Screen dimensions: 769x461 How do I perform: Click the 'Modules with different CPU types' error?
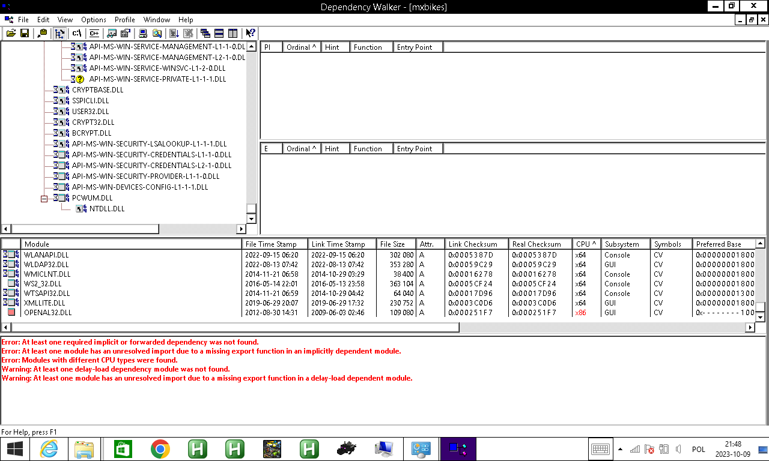click(90, 360)
